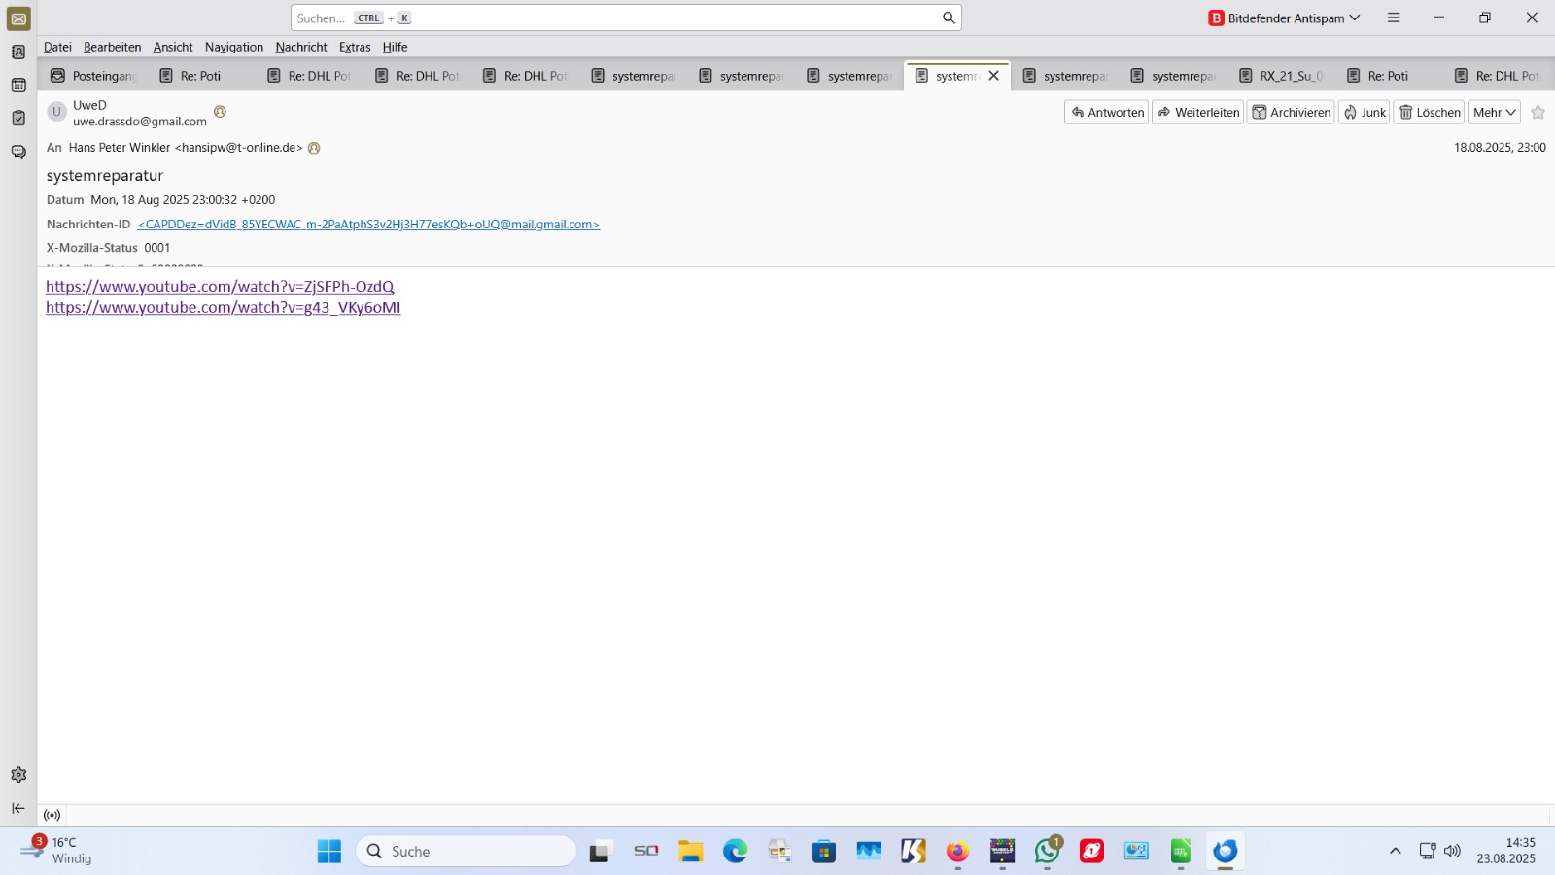
Task: Open the Thunderbird hamburger app menu
Action: 1394,17
